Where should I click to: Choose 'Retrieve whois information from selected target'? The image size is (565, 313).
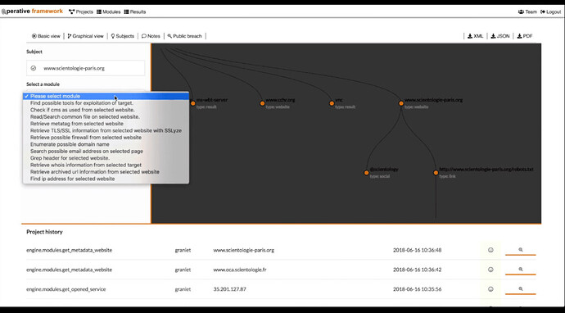[x=106, y=165]
